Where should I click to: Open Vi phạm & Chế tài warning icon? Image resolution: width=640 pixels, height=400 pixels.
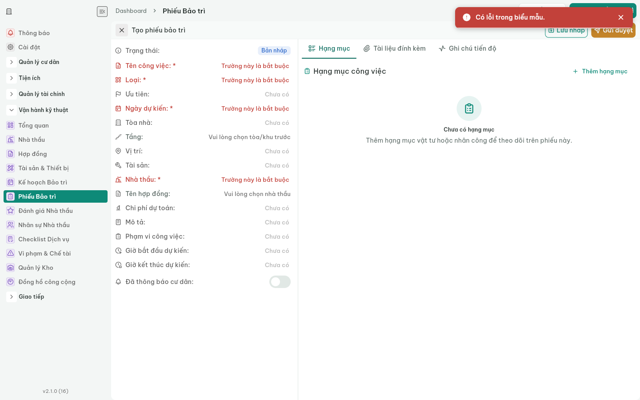[11, 253]
